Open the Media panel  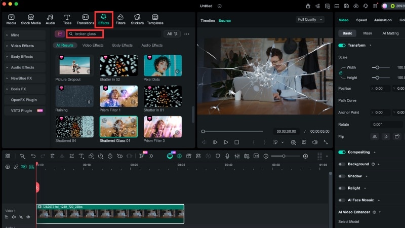[11, 20]
